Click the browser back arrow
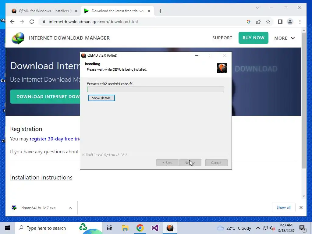 (12, 22)
